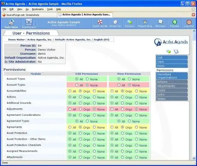197x166 pixels.
Task: Click the Agreement Considerations module name
Action: point(24,115)
